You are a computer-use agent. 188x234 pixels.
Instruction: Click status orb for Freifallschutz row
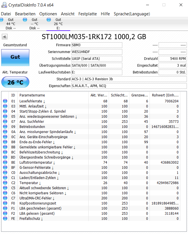pyautogui.click(x=5, y=218)
